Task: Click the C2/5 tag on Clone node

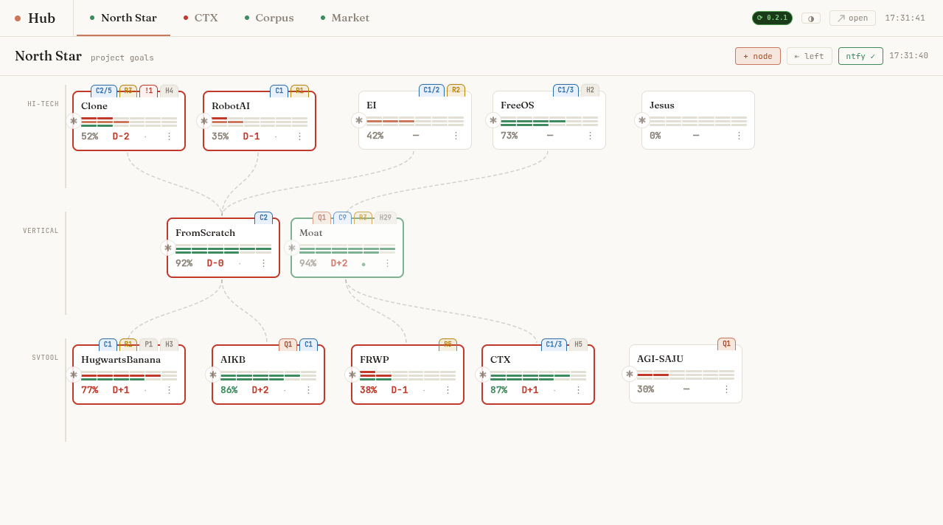Action: [104, 91]
